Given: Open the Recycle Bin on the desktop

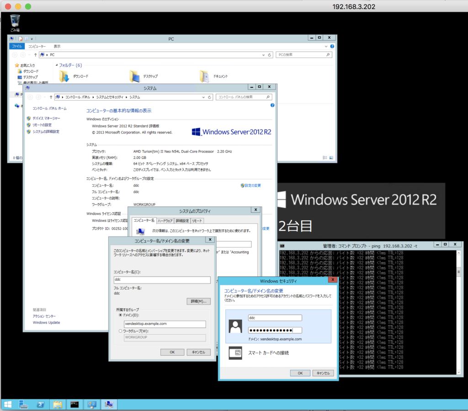Looking at the screenshot, I should pyautogui.click(x=15, y=23).
